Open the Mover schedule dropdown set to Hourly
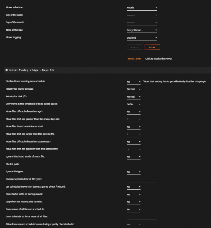Viewport: 211px width, 228px height. 142,8
